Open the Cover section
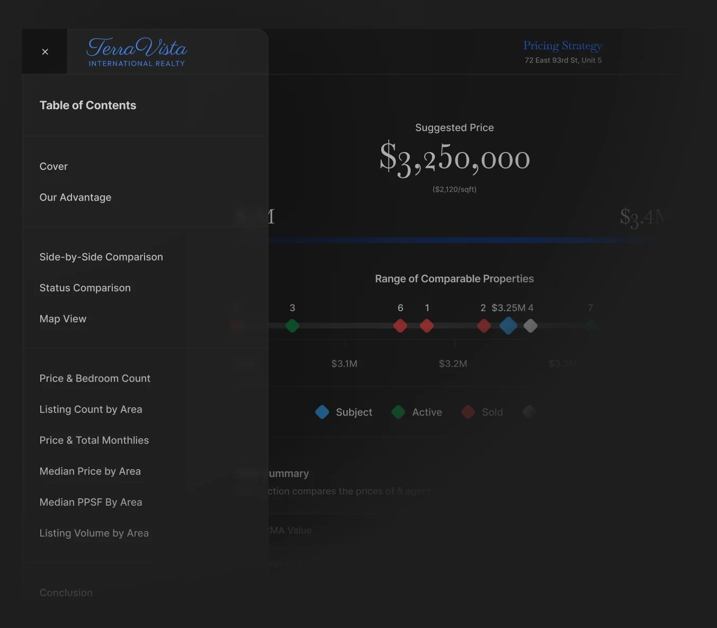Screen dimensions: 717x628 [53, 166]
